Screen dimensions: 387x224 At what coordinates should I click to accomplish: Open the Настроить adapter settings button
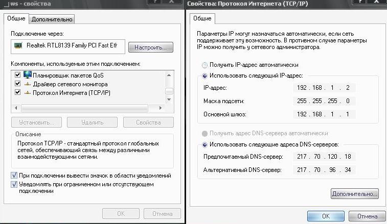click(x=150, y=47)
